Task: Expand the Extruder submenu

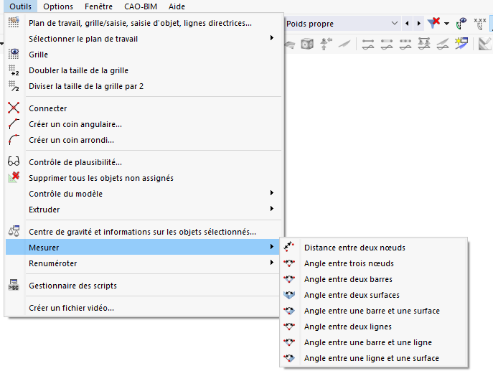Action: click(272, 208)
